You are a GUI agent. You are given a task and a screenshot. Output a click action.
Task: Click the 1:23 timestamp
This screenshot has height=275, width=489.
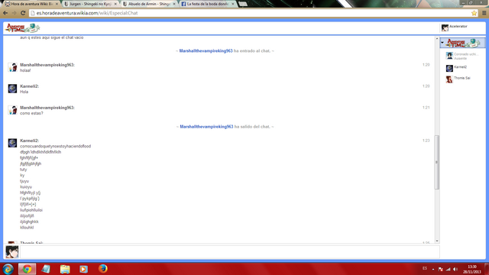[x=426, y=141]
